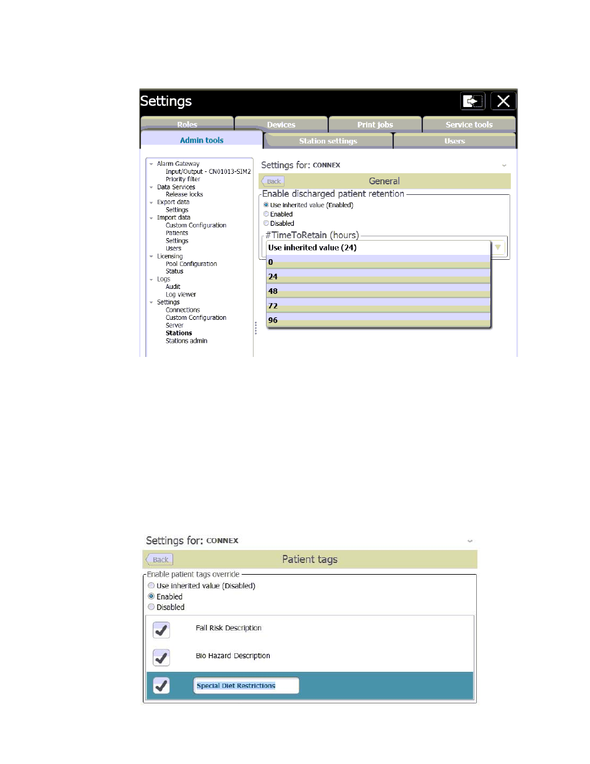Collapse the Licensing tree node arrow
Image resolution: width=590 pixels, height=764 pixels.
pos(151,256)
